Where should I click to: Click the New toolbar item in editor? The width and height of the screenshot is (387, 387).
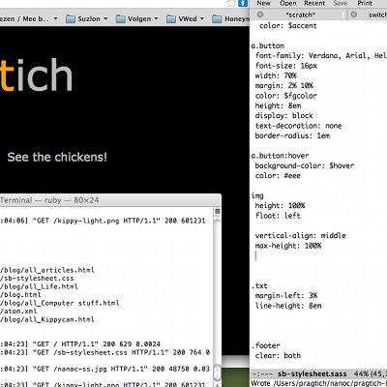pyautogui.click(x=263, y=3)
